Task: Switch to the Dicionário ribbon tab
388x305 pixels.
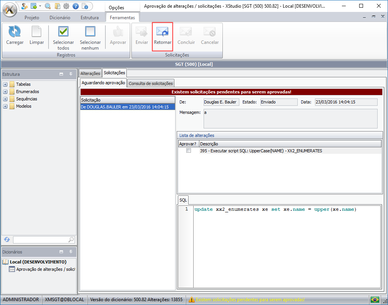Action: [x=60, y=18]
